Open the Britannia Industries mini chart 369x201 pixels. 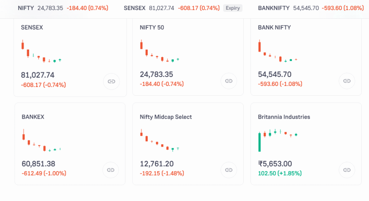tap(277, 140)
